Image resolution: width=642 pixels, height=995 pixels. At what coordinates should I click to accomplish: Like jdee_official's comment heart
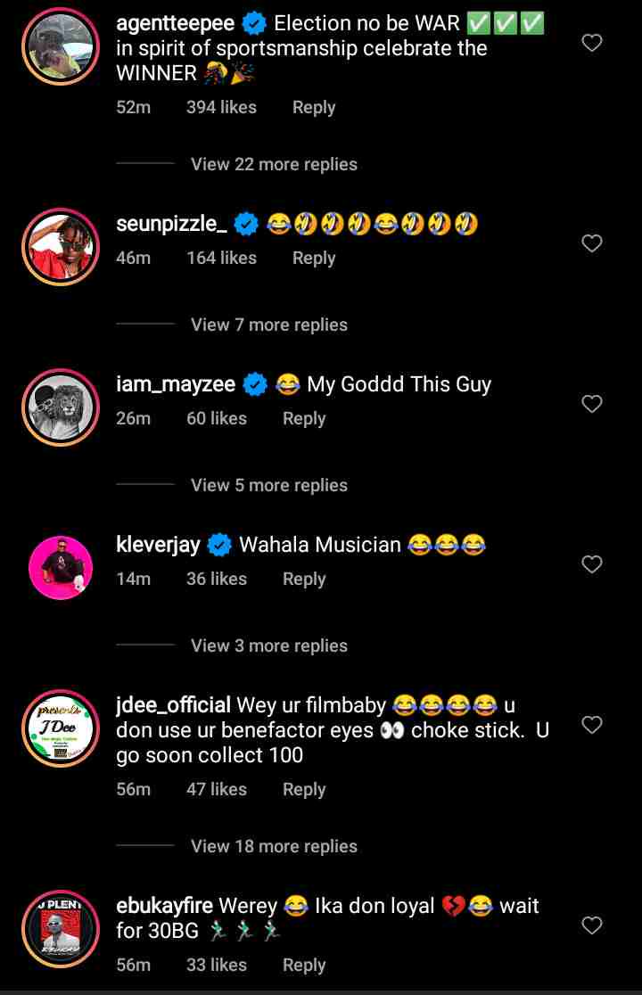(592, 725)
